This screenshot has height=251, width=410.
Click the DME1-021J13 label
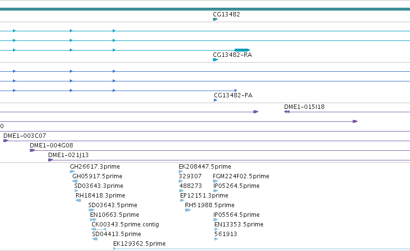point(68,155)
